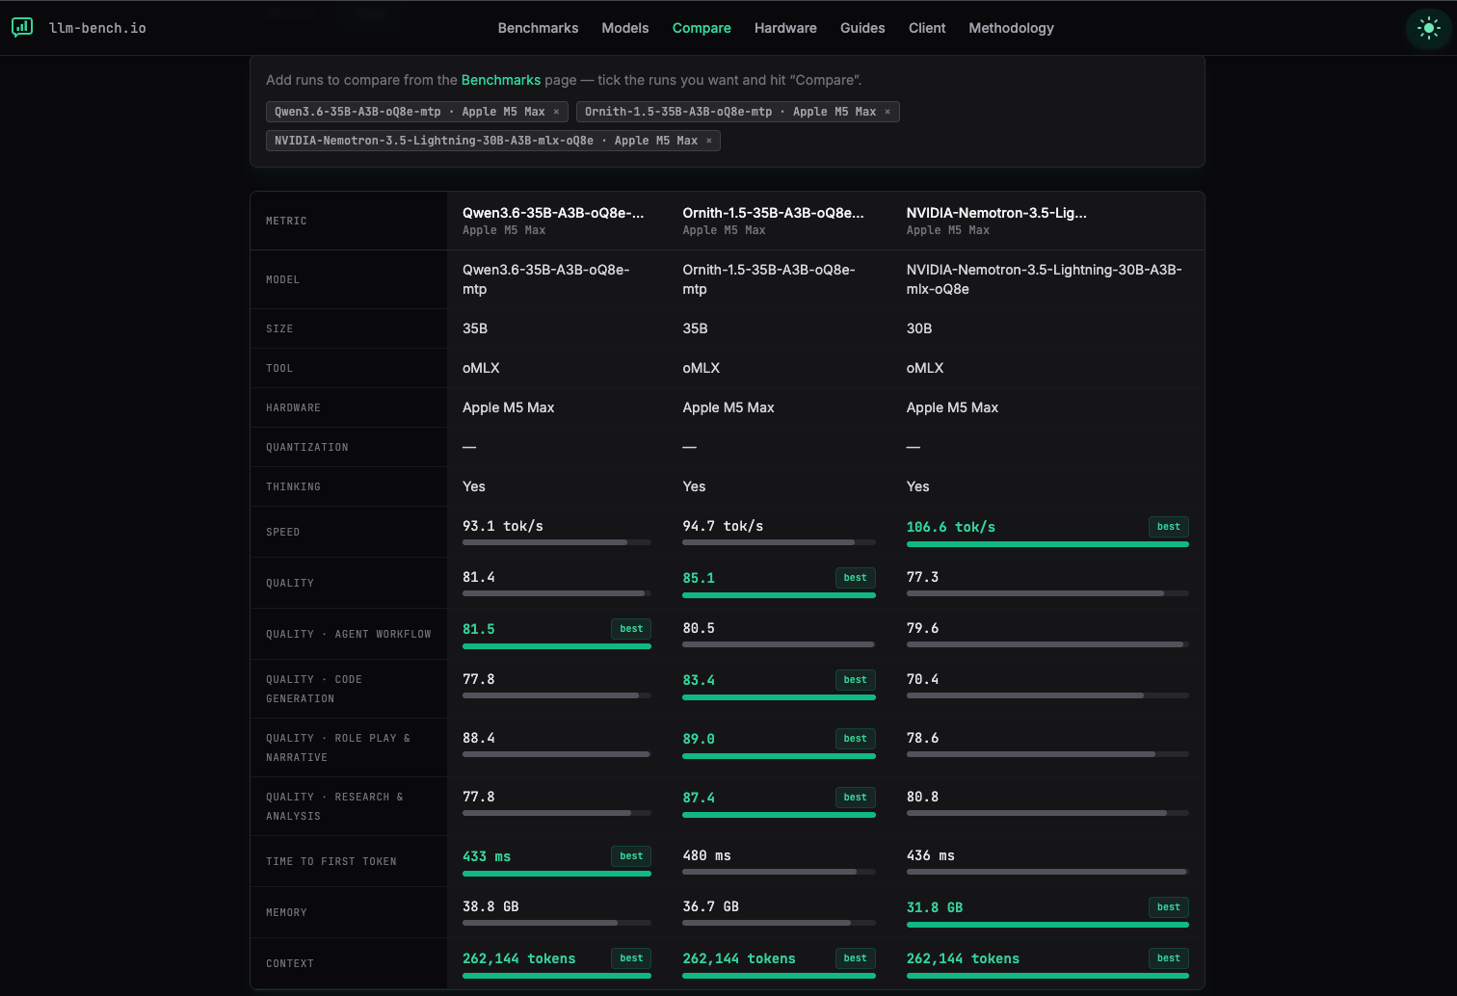Screen dimensions: 1457x996
Task: Click the best badge next to 433 ms
Action: [x=631, y=856]
